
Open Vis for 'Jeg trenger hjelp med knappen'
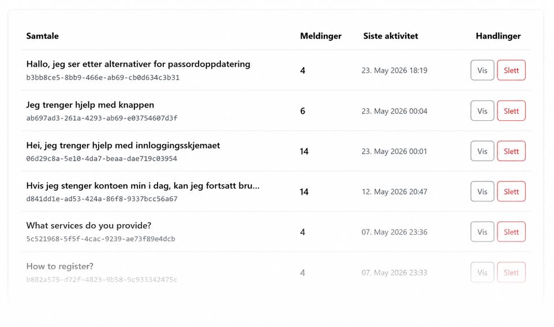click(482, 111)
